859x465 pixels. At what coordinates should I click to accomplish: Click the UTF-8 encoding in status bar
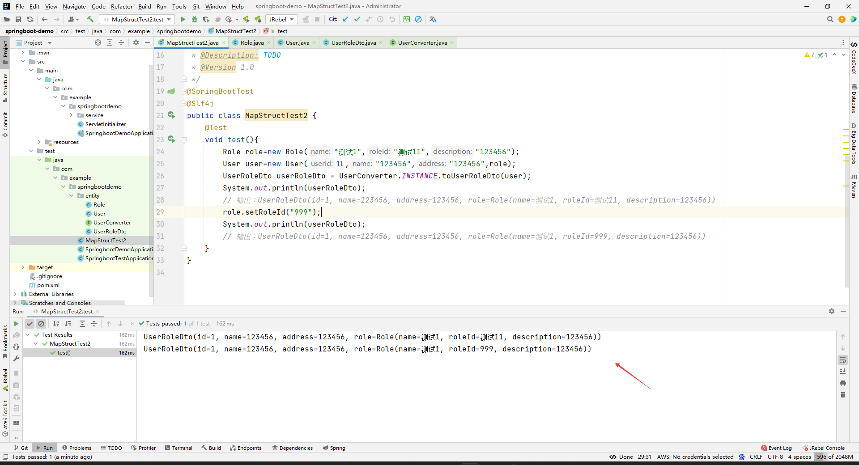pos(775,457)
